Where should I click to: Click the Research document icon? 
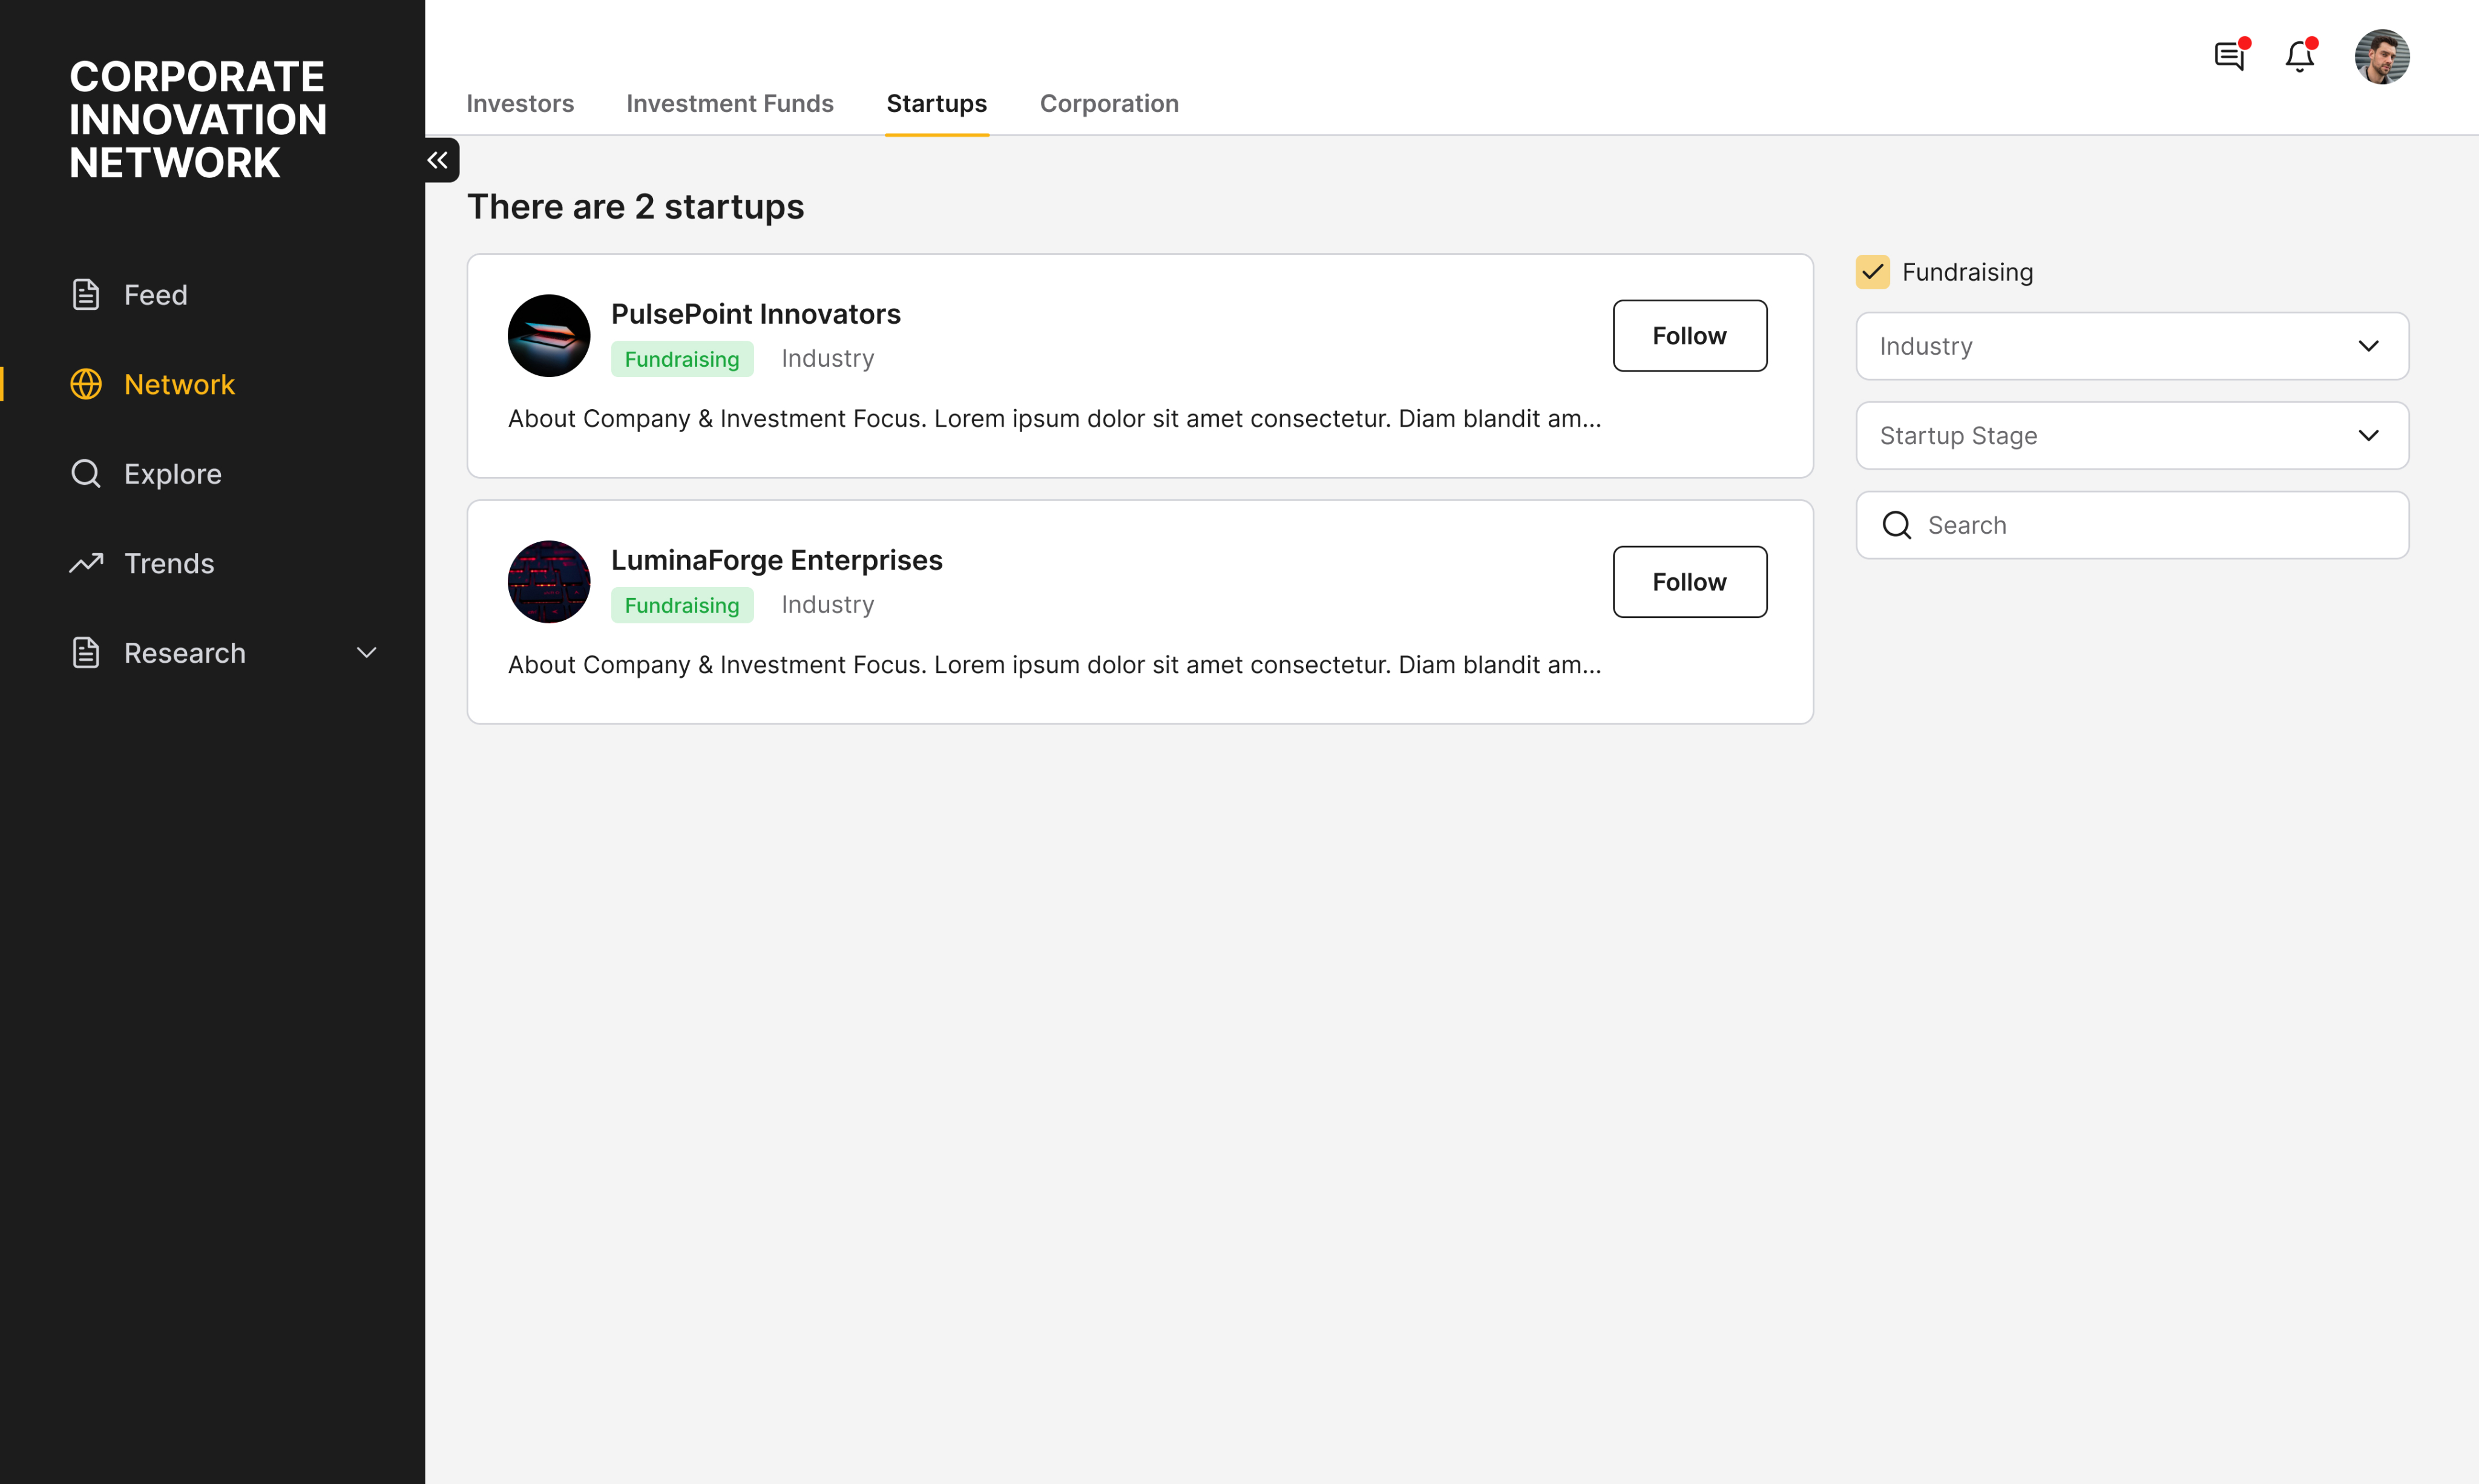click(86, 653)
